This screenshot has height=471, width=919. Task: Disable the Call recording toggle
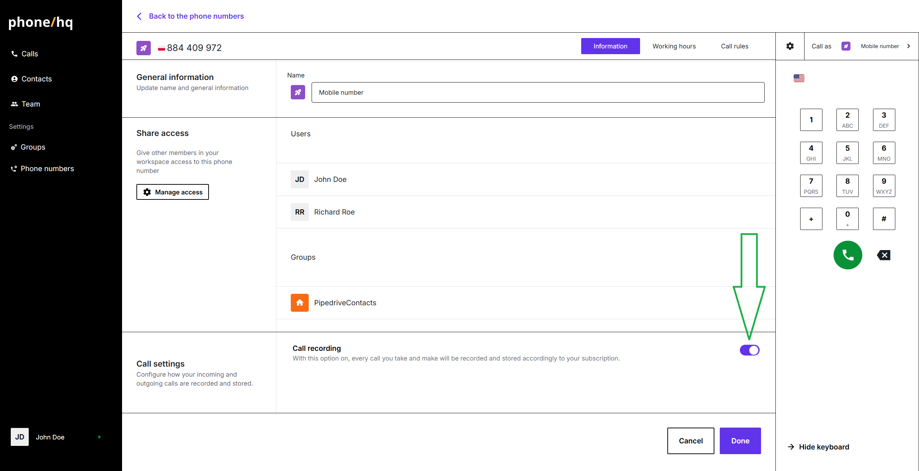[x=749, y=350]
